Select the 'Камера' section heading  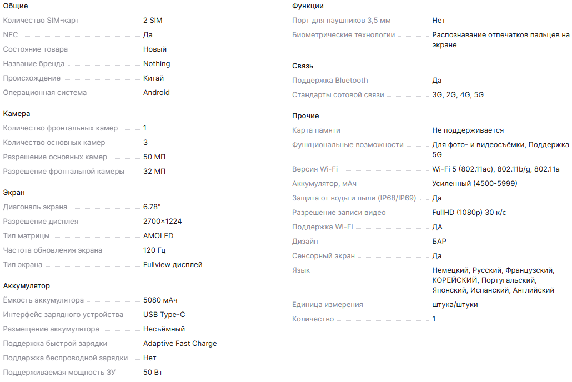click(17, 114)
